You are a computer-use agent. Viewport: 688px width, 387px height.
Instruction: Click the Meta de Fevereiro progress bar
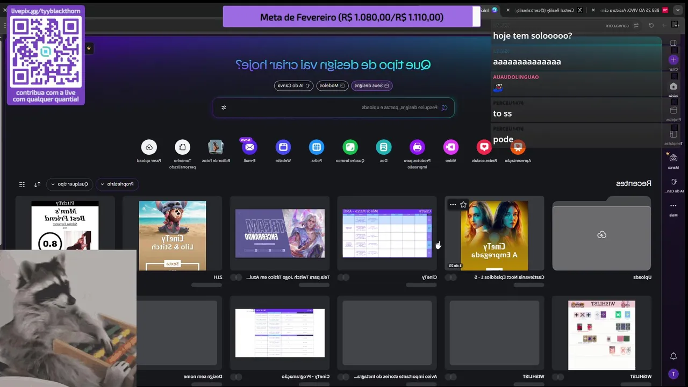(352, 17)
